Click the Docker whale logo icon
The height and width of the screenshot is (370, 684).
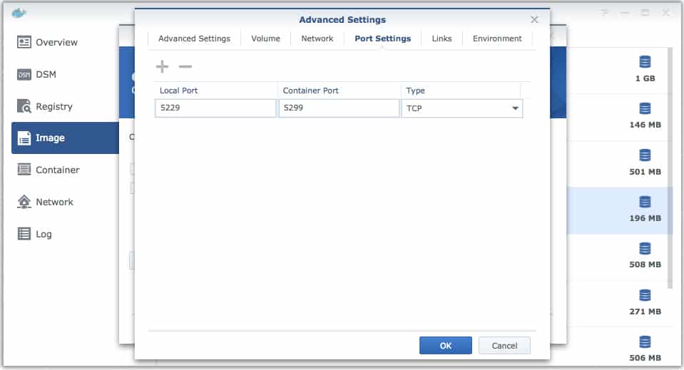pos(19,13)
